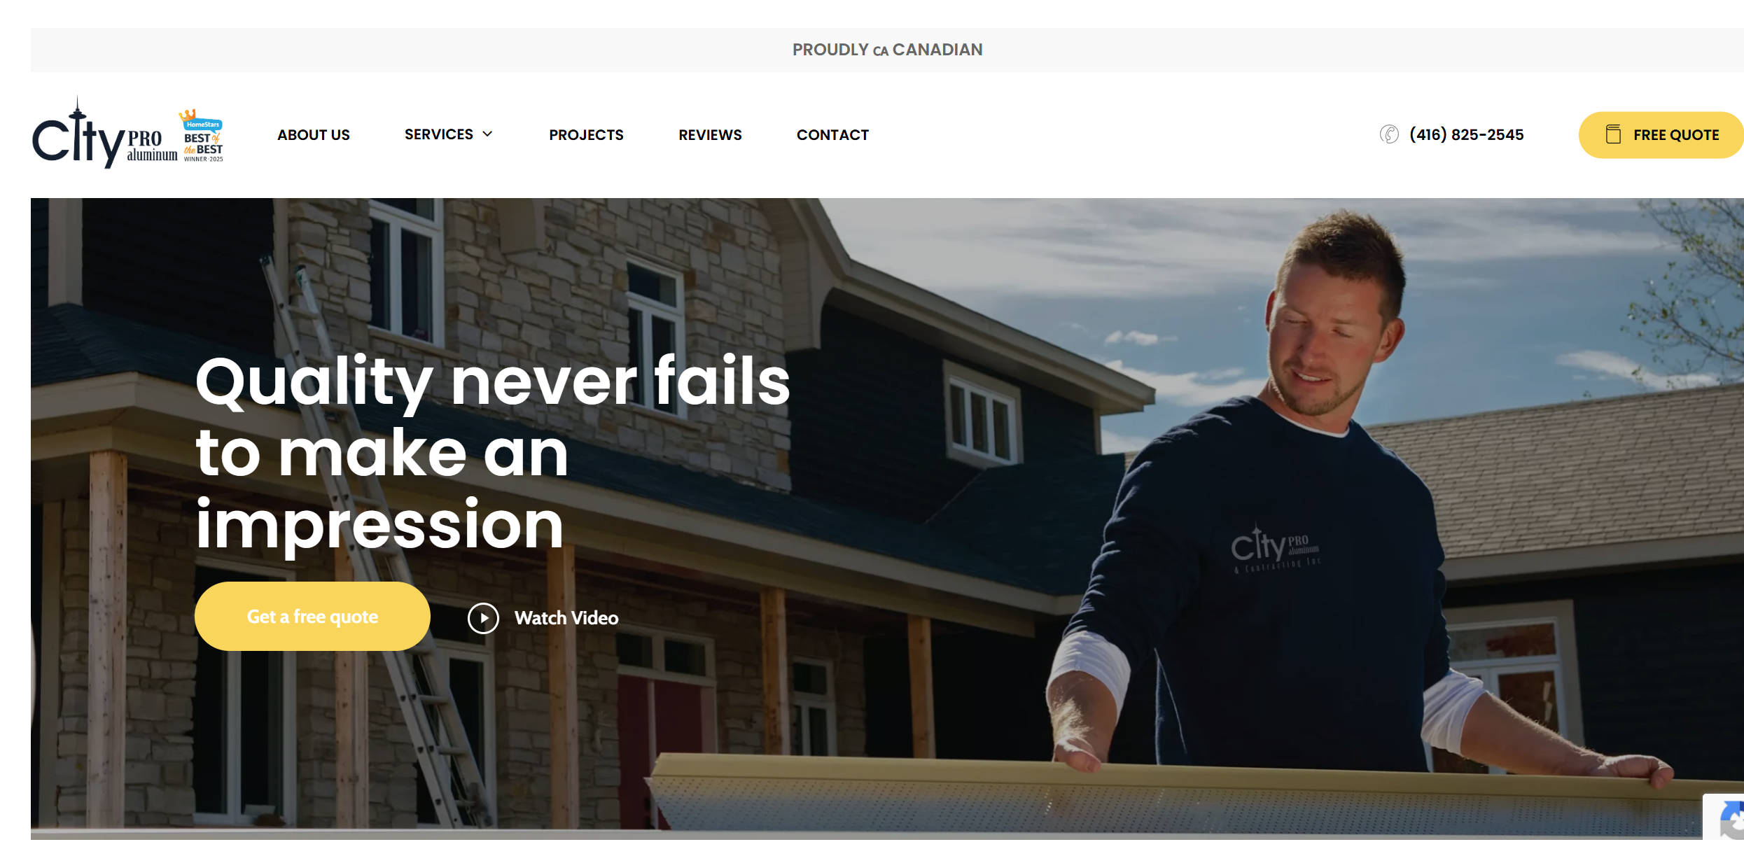Image resolution: width=1744 pixels, height=842 pixels.
Task: Play the video via circular play icon
Action: click(x=483, y=618)
